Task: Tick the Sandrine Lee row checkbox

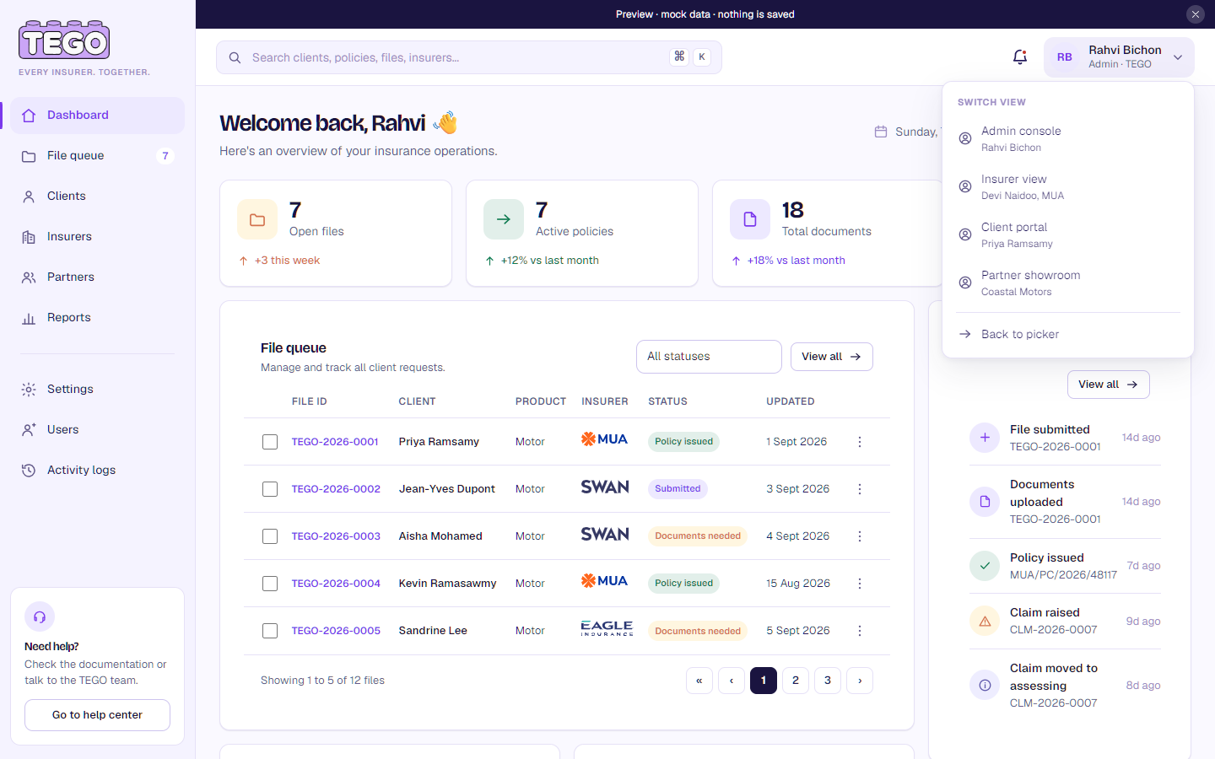Action: (x=270, y=631)
